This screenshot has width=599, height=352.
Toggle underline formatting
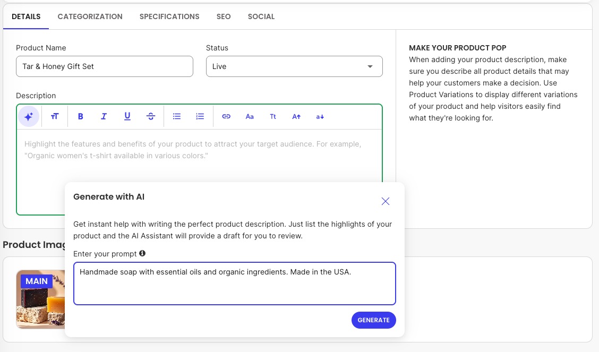pyautogui.click(x=127, y=116)
